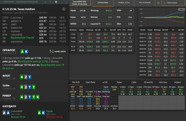Go to next hand with right arrow
This screenshot has width=186, height=121.
tap(51, 2)
